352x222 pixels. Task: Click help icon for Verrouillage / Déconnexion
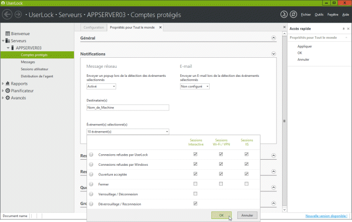click(x=91, y=194)
